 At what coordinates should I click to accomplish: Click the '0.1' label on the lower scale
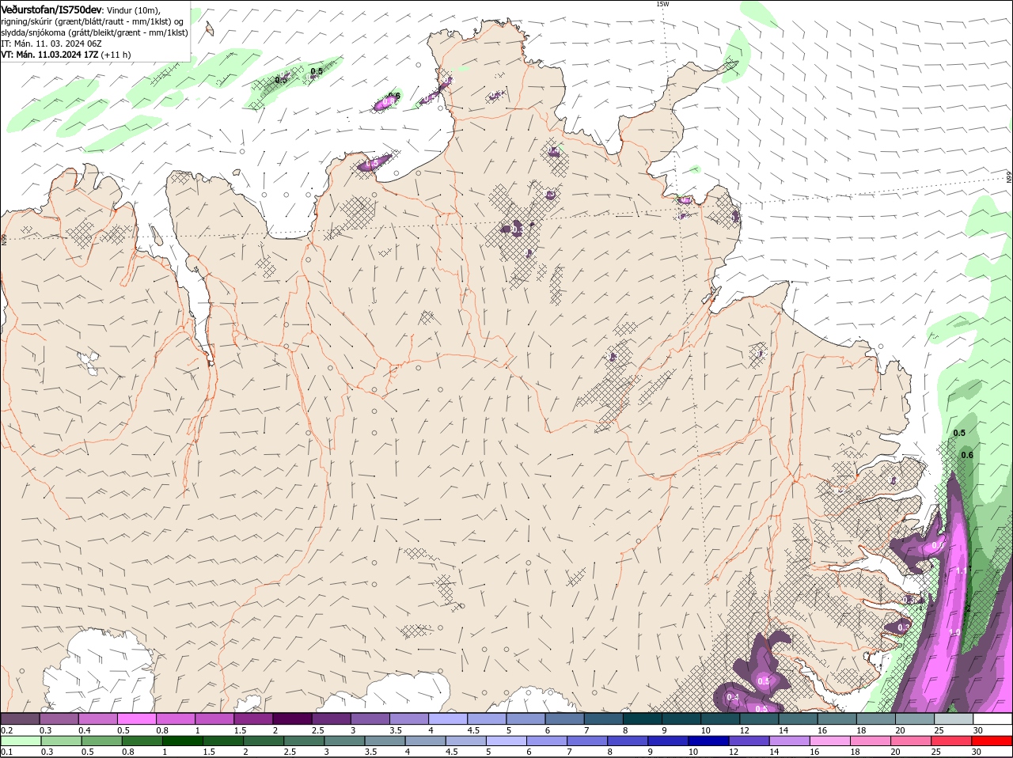[6, 752]
